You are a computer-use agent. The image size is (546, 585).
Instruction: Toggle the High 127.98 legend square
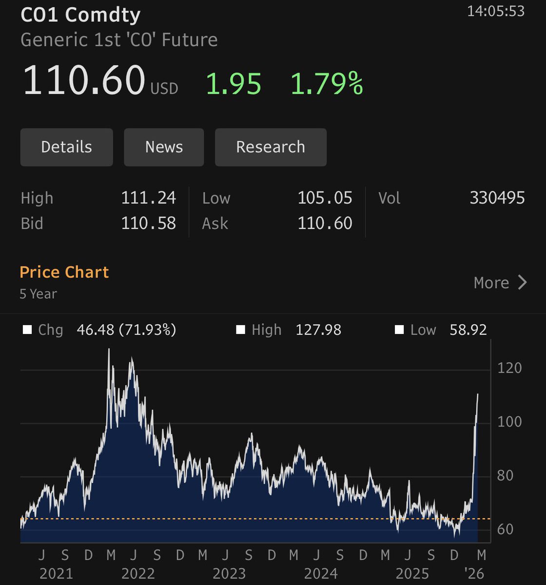click(240, 330)
